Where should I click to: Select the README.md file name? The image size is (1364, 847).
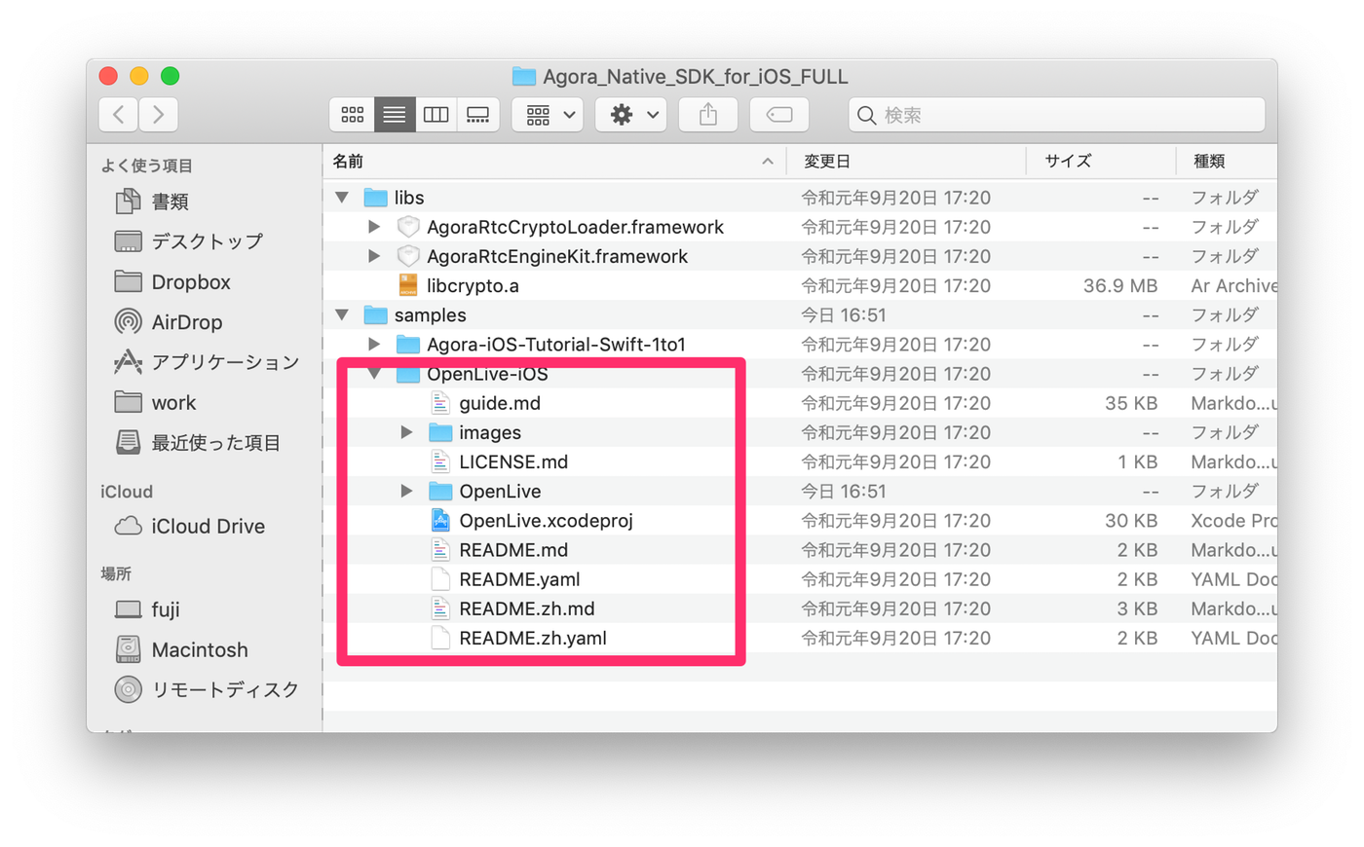tap(513, 550)
